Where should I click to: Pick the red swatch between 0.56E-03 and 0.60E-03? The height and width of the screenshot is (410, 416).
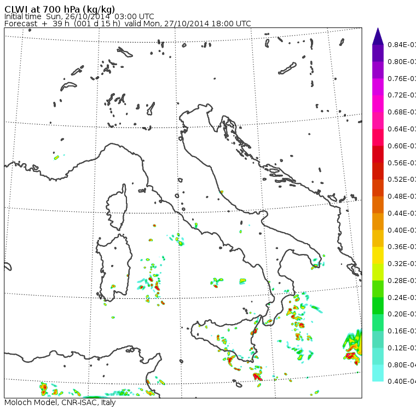378,154
